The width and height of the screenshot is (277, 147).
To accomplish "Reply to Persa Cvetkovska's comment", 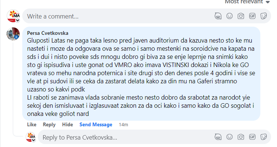I will [49, 124].
